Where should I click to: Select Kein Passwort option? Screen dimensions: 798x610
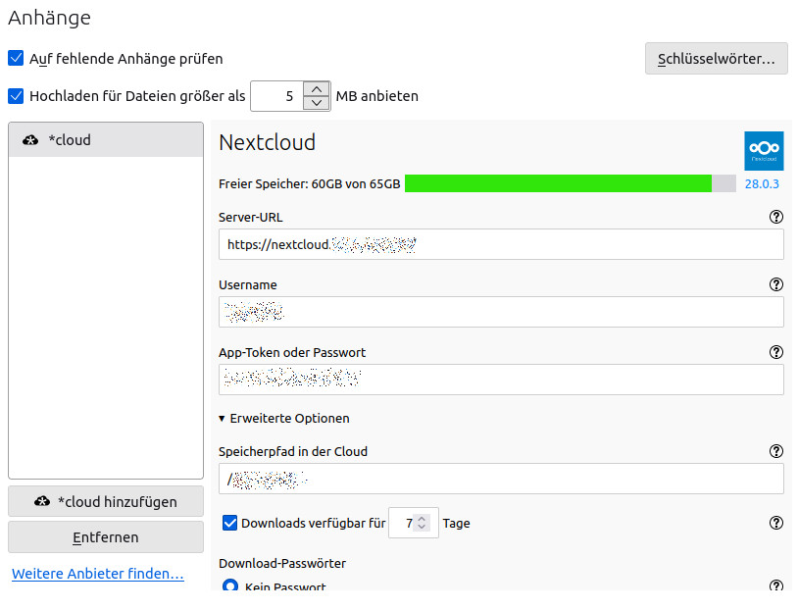click(x=229, y=585)
